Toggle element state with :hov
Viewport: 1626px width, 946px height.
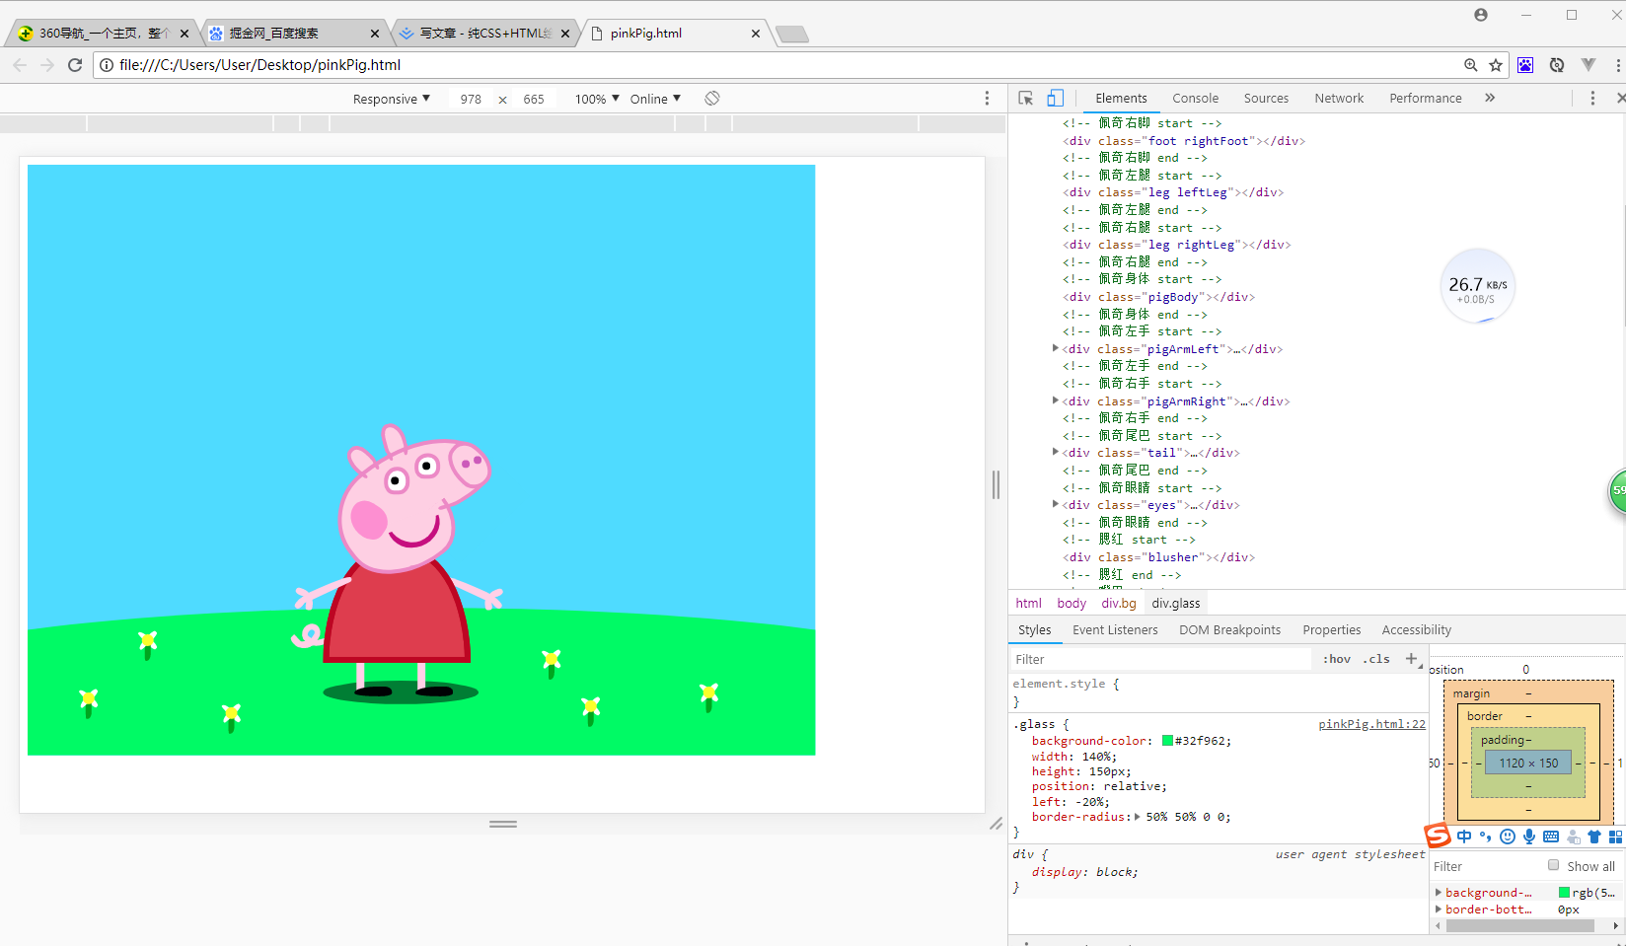(1337, 659)
